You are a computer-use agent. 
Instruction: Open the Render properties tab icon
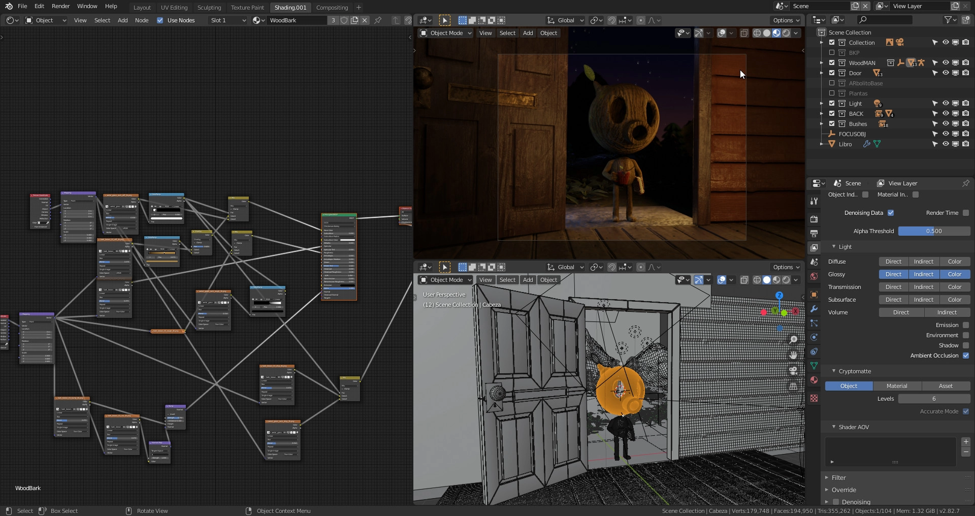coord(814,219)
